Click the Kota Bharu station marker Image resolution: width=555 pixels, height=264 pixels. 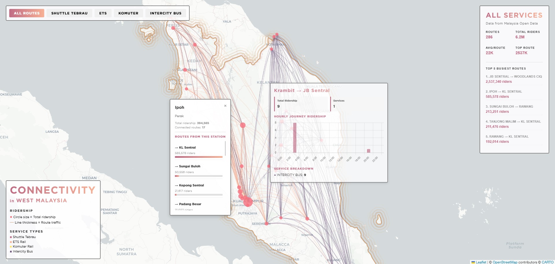[x=274, y=37]
